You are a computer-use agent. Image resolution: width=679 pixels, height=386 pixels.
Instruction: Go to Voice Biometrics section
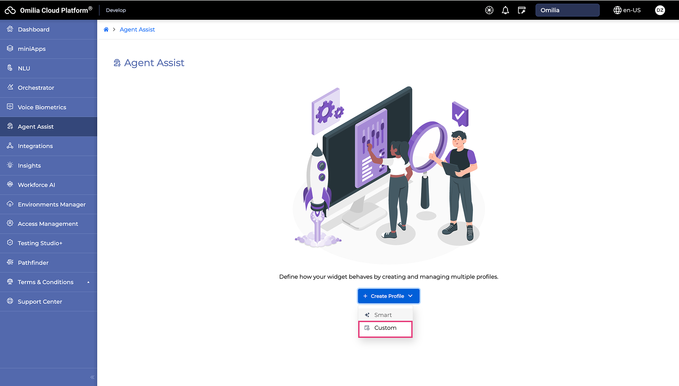click(x=42, y=108)
